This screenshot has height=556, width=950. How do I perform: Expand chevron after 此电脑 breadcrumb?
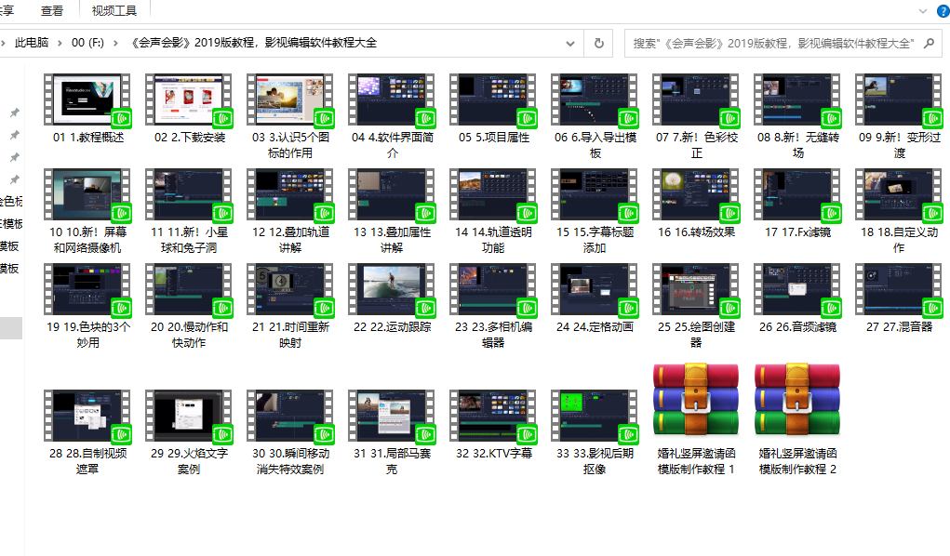point(60,43)
